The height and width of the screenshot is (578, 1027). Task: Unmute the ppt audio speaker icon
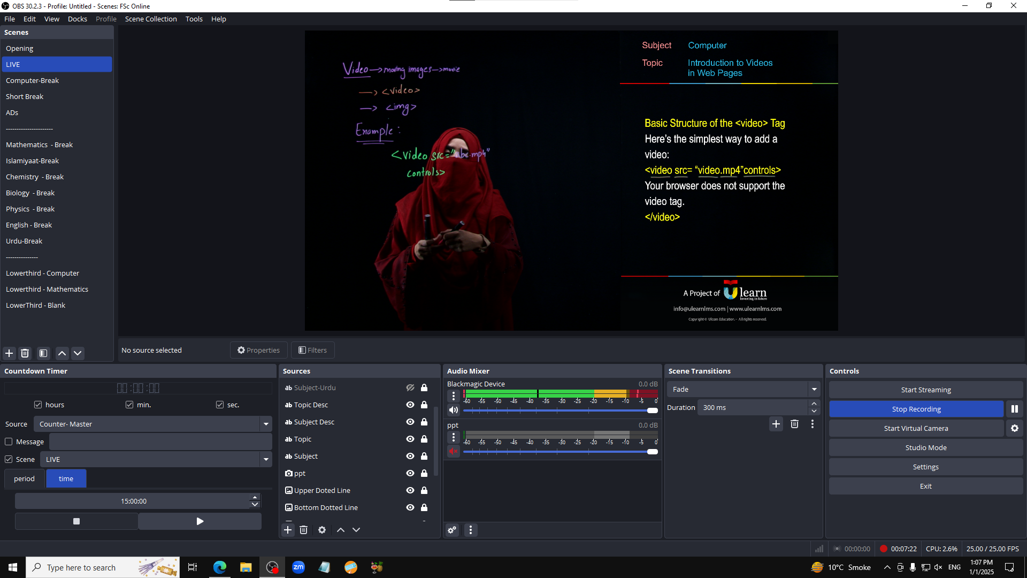pyautogui.click(x=454, y=451)
